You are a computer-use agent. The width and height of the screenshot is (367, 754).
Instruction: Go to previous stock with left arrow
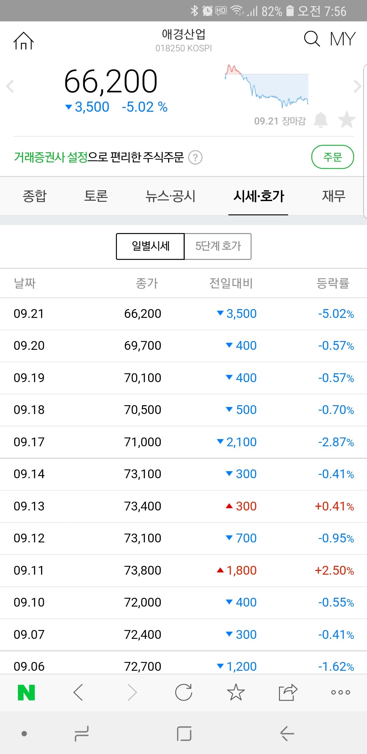click(x=9, y=86)
